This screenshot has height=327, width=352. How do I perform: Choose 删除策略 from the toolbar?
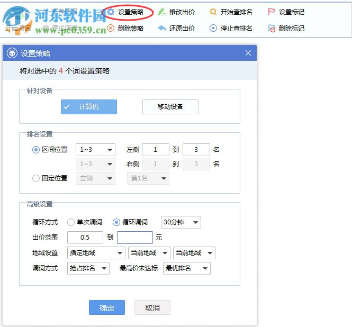coord(130,28)
